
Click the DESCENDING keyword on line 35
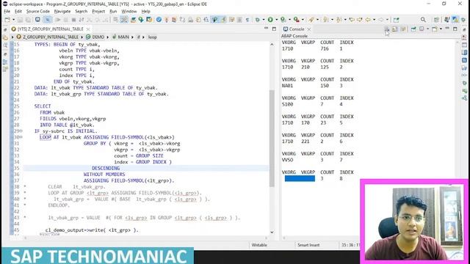[106, 168]
